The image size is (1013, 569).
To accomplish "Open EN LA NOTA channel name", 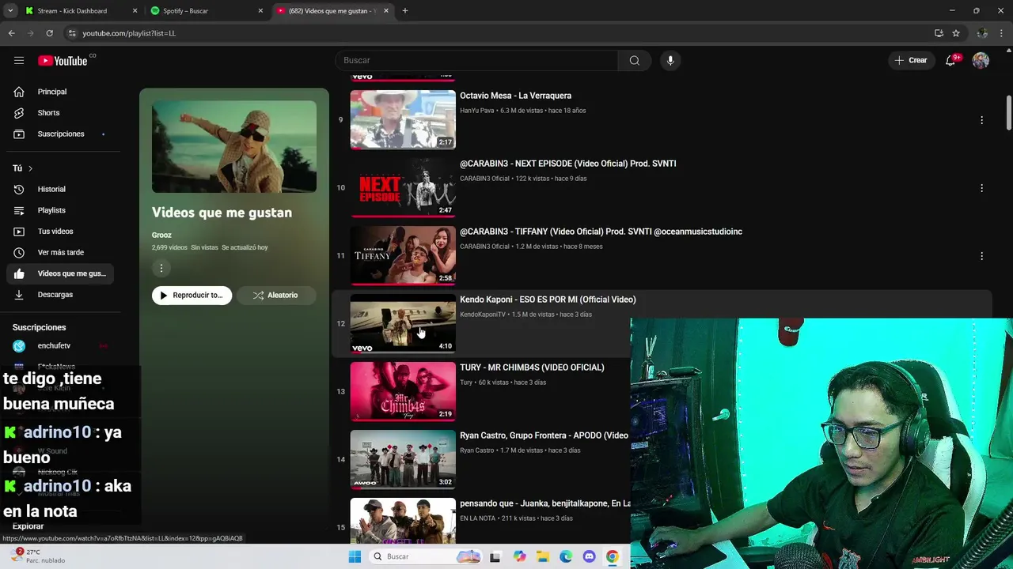I will pyautogui.click(x=477, y=518).
